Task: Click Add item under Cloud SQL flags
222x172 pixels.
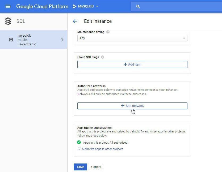Action: click(x=132, y=64)
